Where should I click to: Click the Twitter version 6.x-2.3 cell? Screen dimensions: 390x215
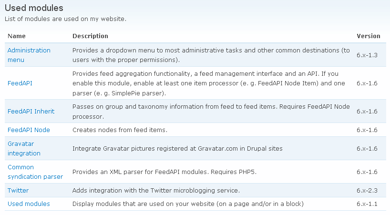tap(367, 190)
